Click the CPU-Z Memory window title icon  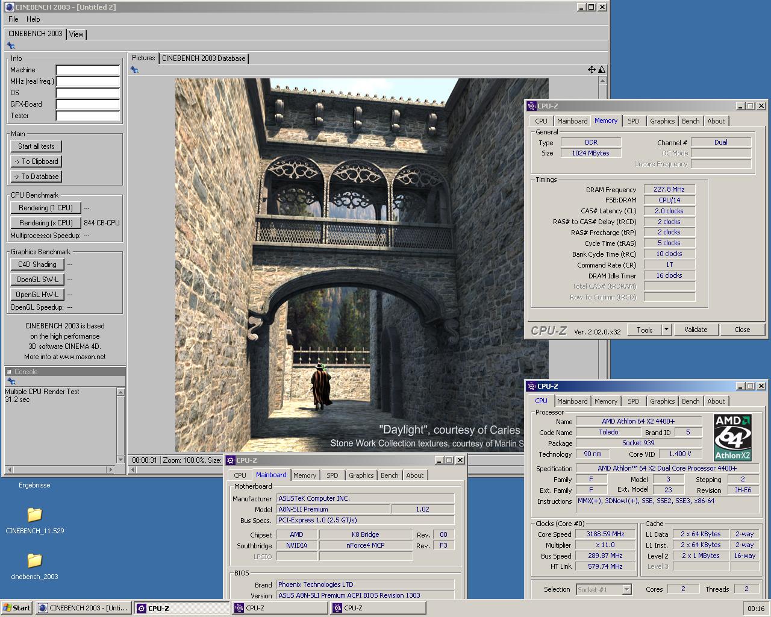tap(531, 106)
